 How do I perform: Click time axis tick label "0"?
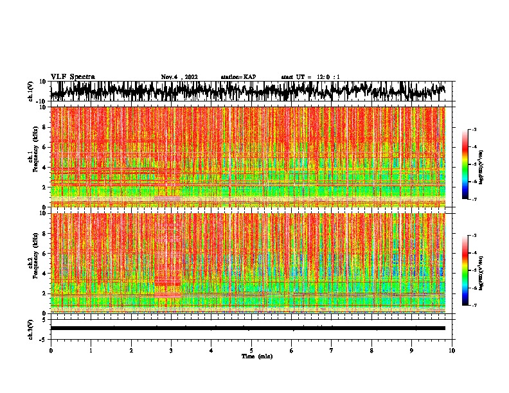click(51, 351)
